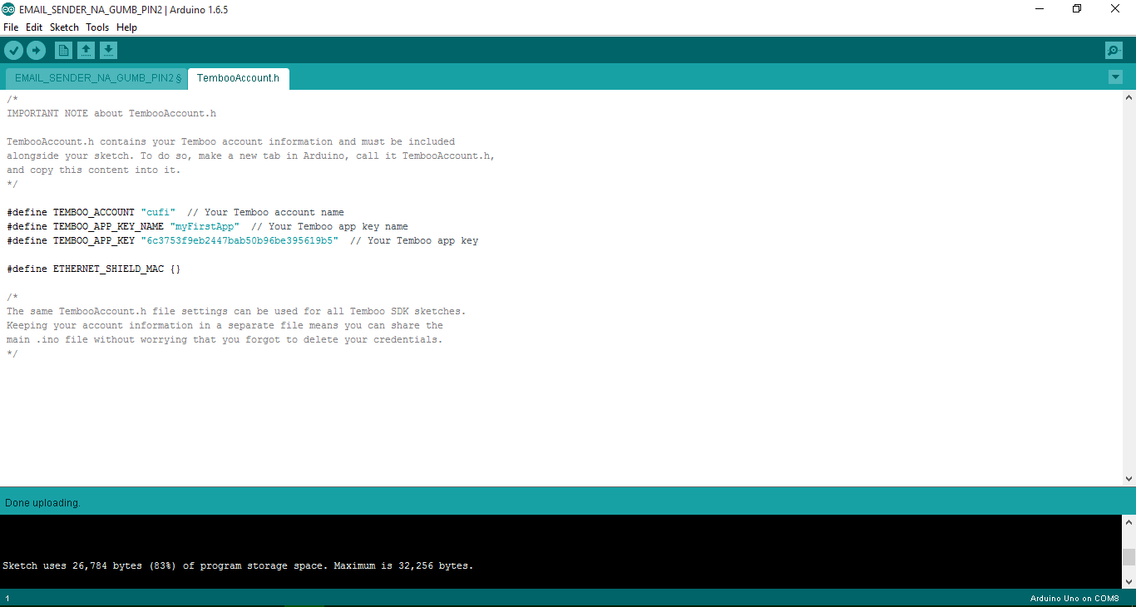The height and width of the screenshot is (607, 1136).
Task: Click the "alongside your sketch" comment line
Action: click(x=250, y=156)
